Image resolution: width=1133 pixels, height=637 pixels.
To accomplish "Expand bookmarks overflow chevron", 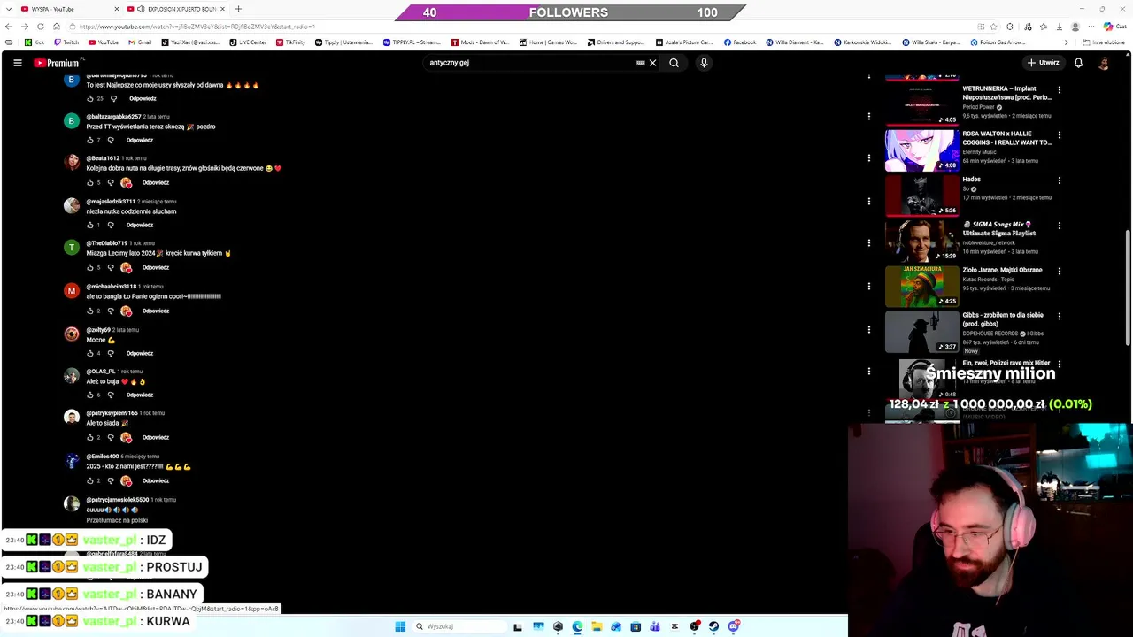I will click(x=1066, y=42).
